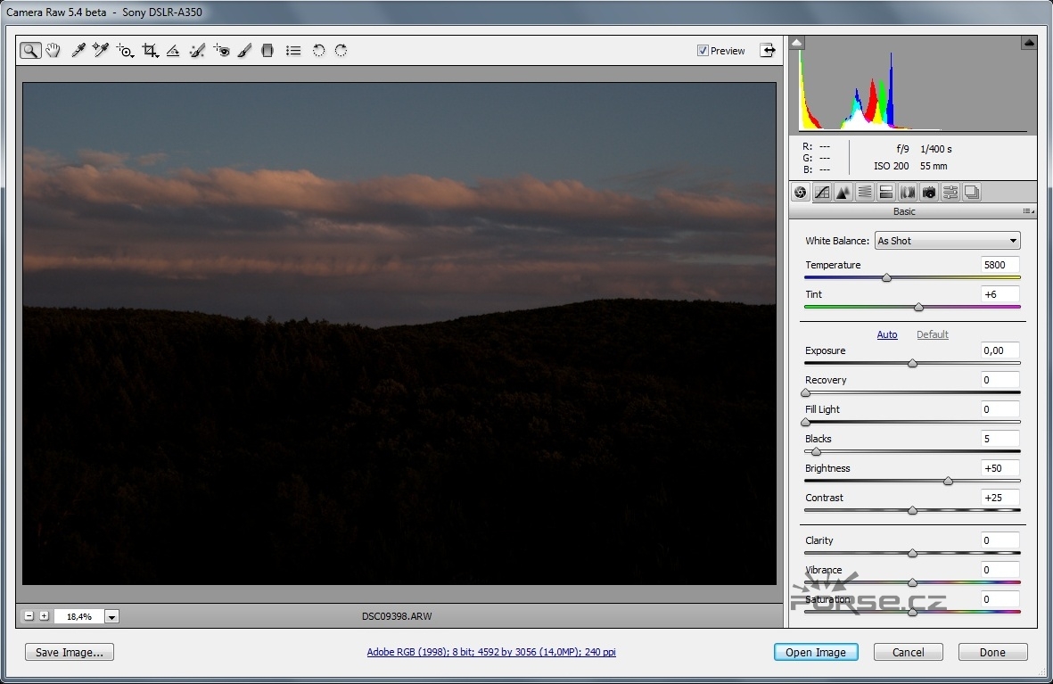Viewport: 1053px width, 684px height.
Task: Select the Crop tool
Action: [x=150, y=51]
